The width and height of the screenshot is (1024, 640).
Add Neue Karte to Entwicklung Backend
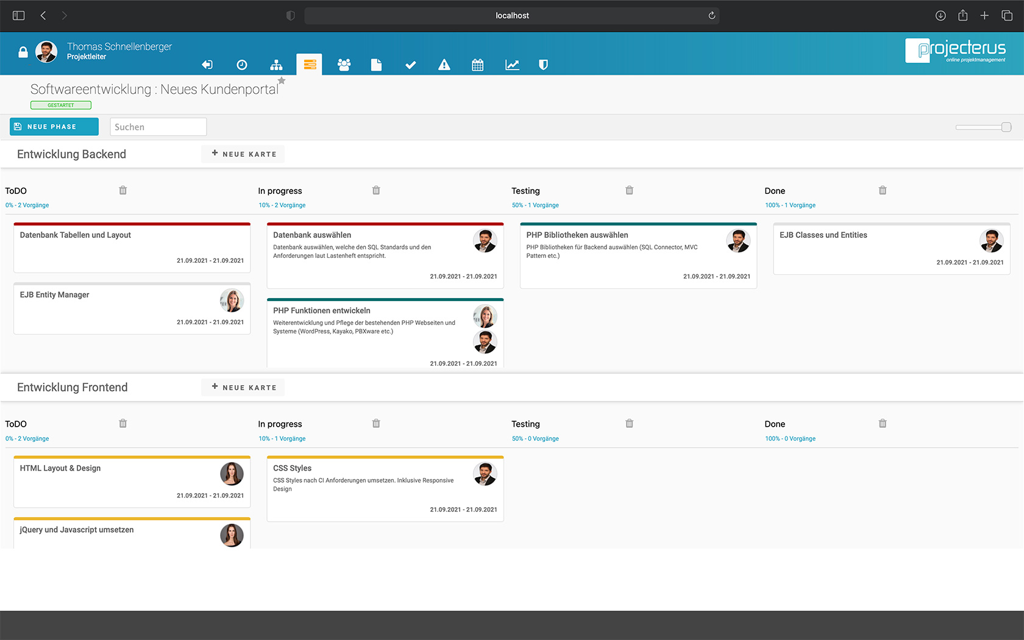point(243,154)
